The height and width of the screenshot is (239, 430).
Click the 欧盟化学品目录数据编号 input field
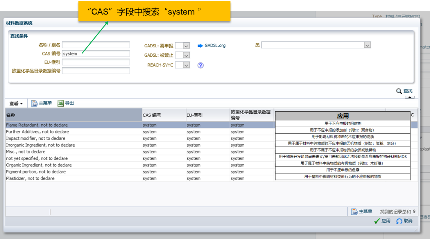[96, 71]
